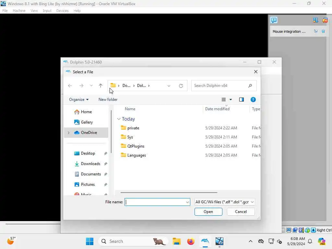The height and width of the screenshot is (249, 332).
Task: Expand the address bar history dropdown
Action: coord(169,86)
